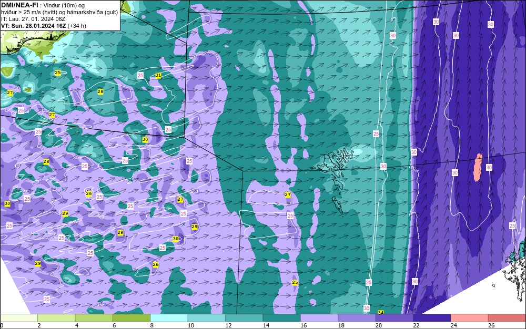Click the pink 24–26 m/s legend swatch
The width and height of the screenshot is (526, 329).
pos(470,318)
